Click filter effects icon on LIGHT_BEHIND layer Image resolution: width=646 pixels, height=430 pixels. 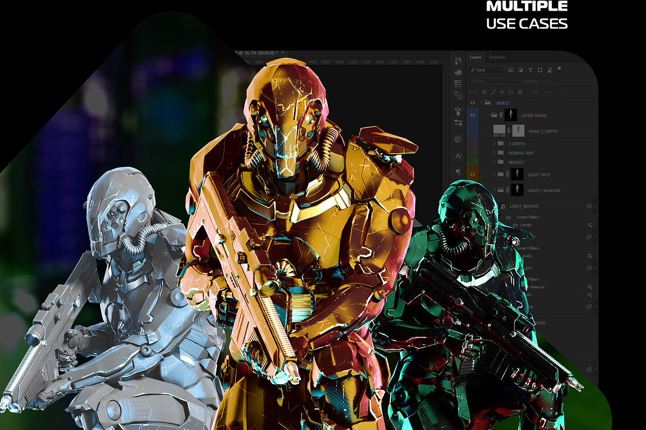tap(589, 206)
